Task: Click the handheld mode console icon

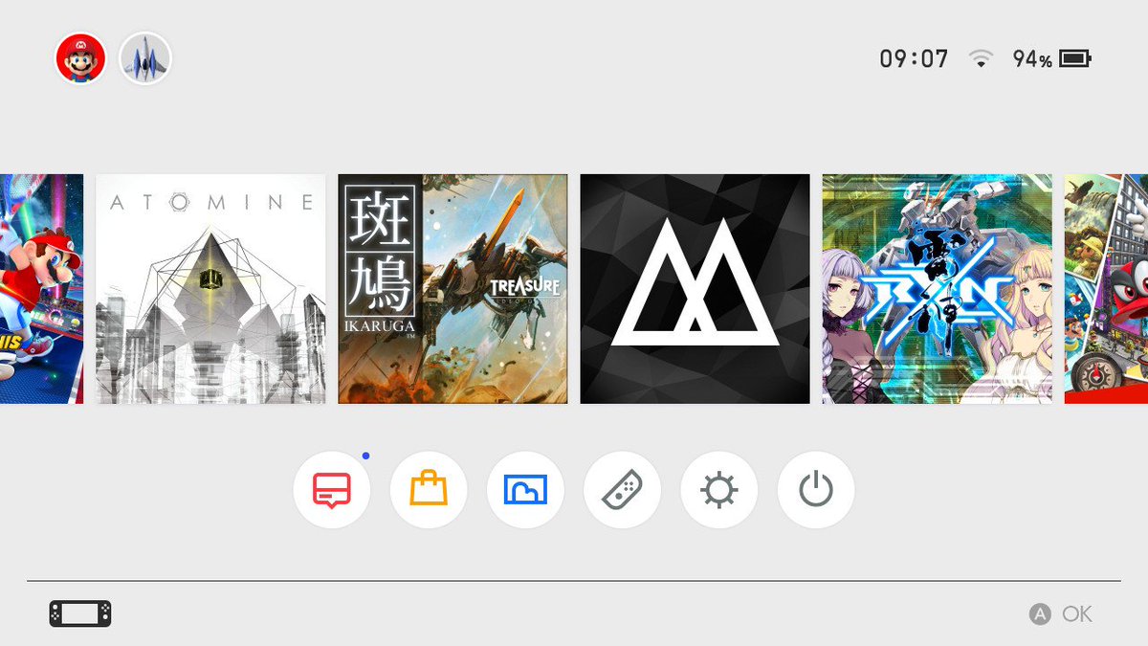Action: pos(80,613)
